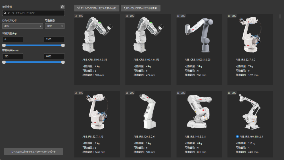This screenshot has width=284, height=160.
Task: Edit the payload minimum value 0
Action: (13, 39)
